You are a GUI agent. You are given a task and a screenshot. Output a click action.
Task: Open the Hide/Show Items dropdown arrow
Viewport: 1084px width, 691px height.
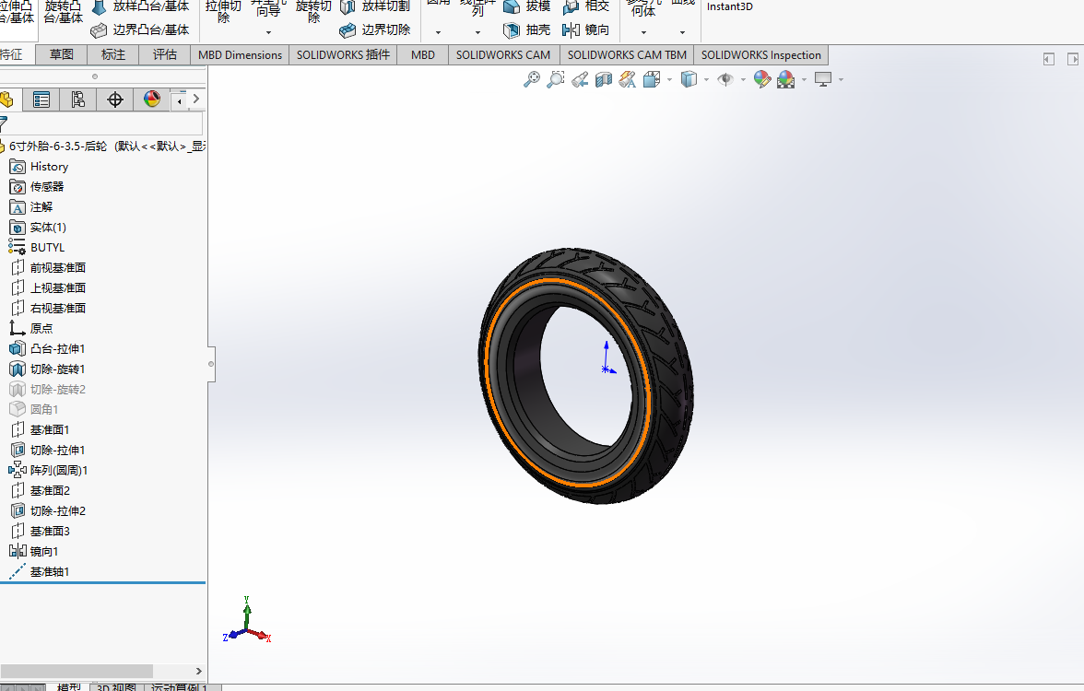point(743,80)
